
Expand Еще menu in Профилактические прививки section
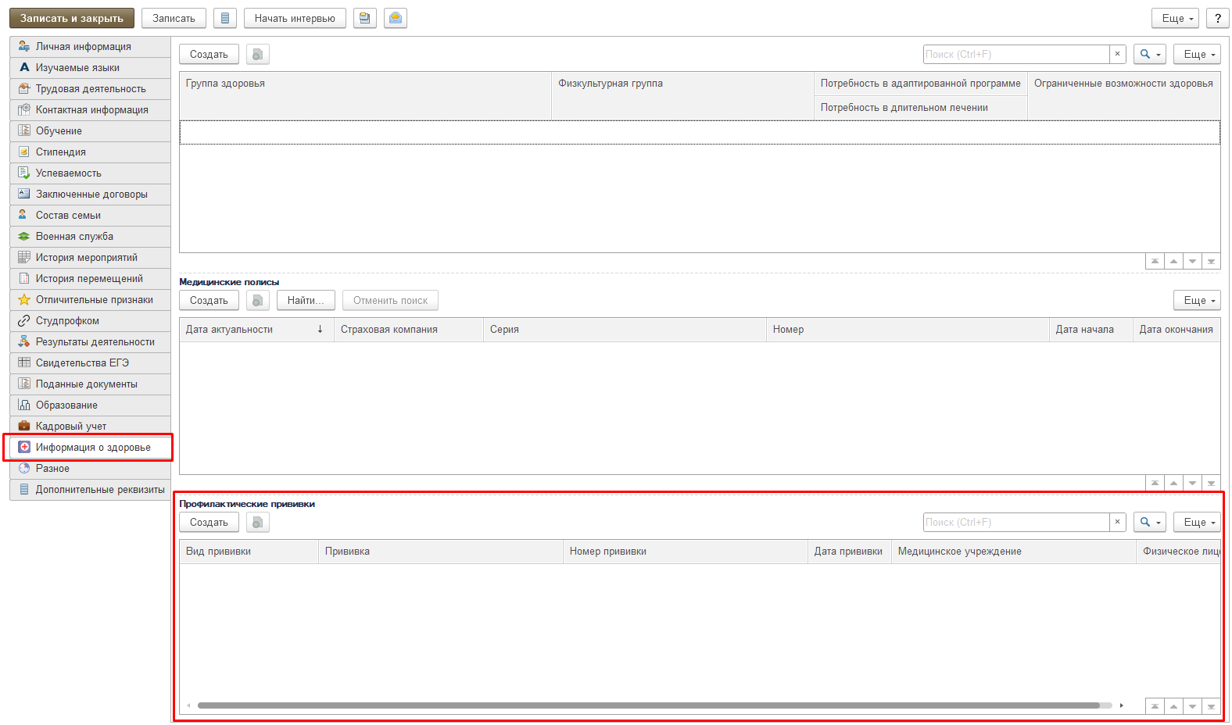point(1196,522)
